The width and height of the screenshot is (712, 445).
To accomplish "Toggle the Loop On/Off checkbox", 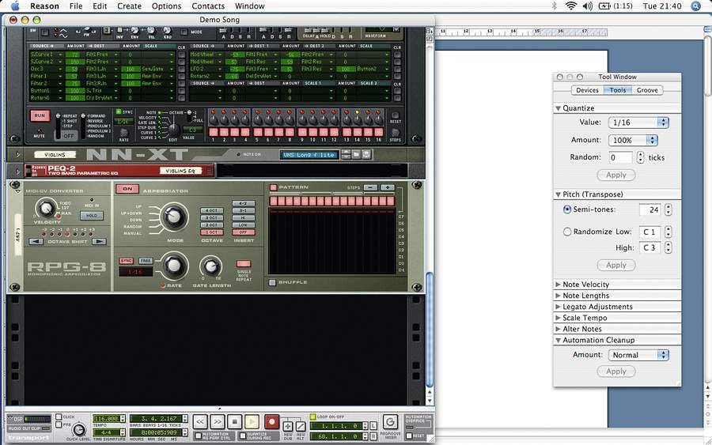I will coord(312,417).
